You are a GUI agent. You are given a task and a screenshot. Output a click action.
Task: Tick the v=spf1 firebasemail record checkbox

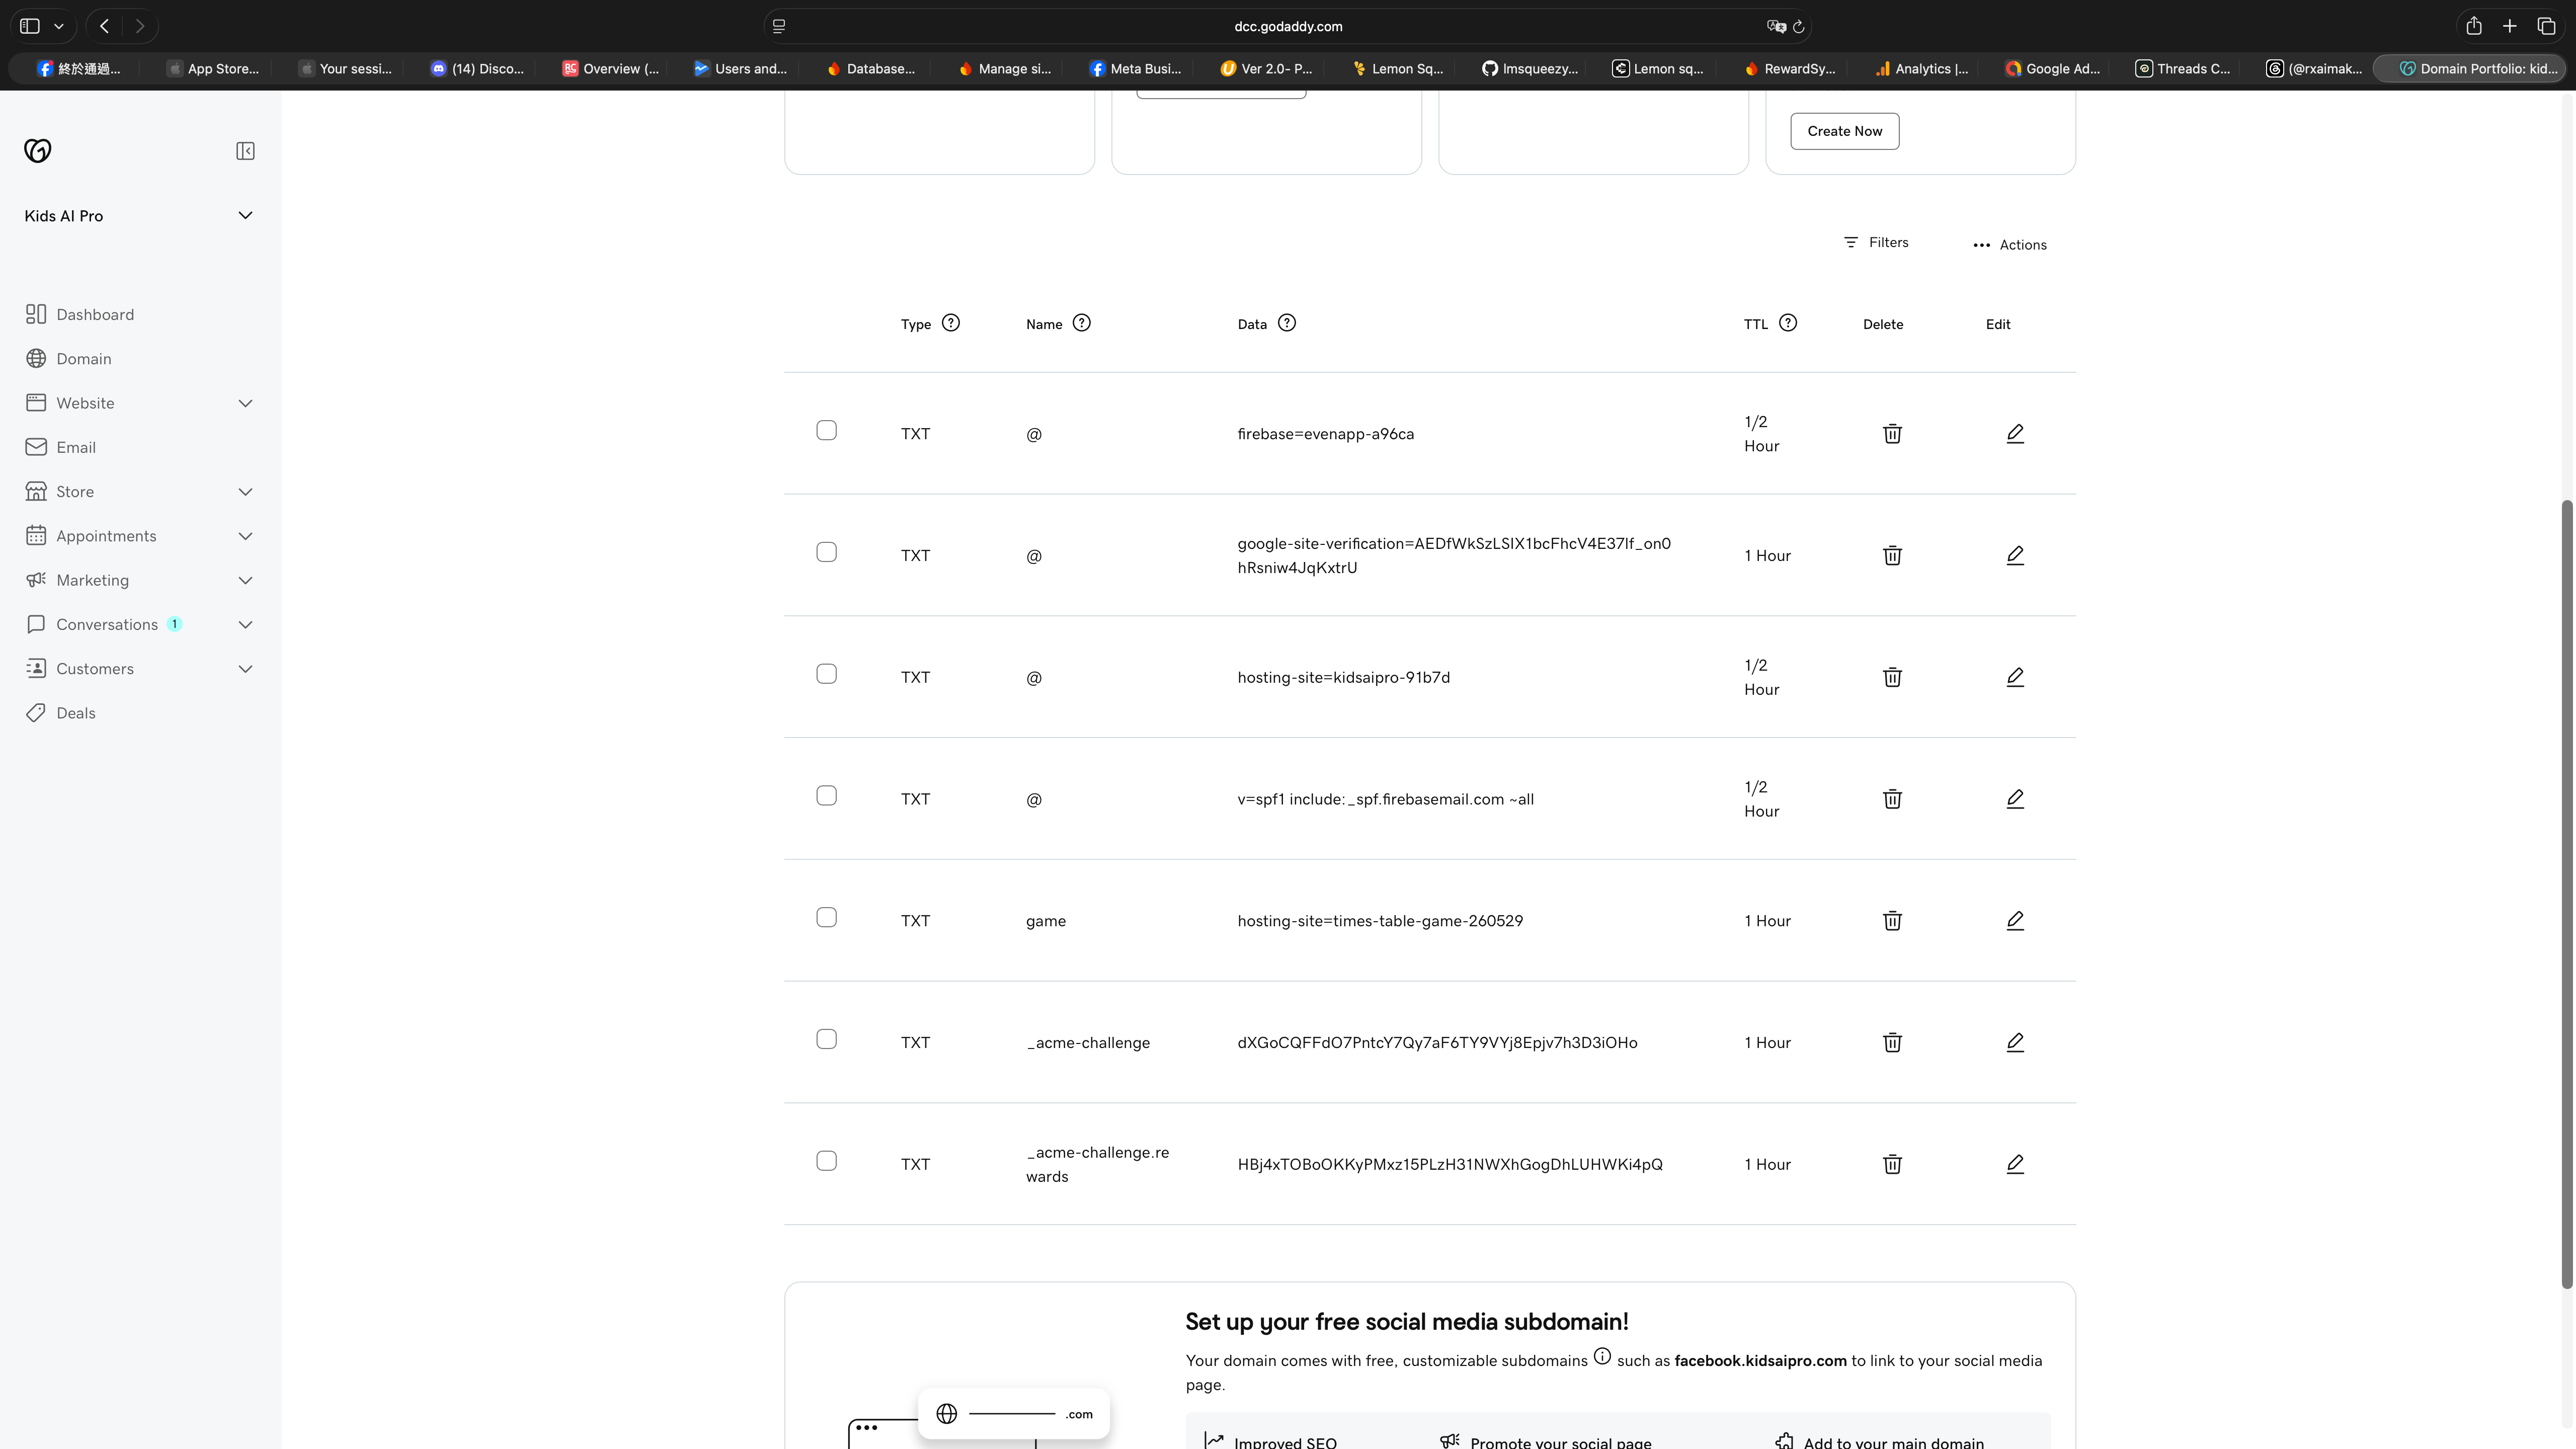(x=826, y=796)
